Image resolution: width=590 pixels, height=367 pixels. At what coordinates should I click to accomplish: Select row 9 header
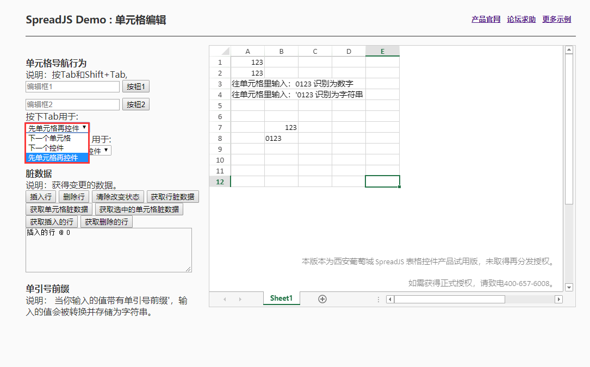(x=220, y=149)
